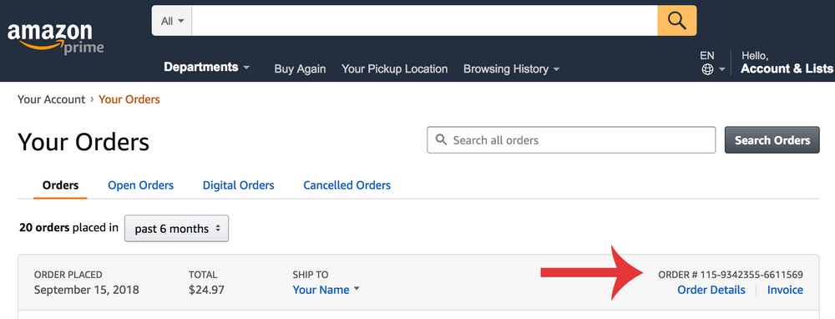Open the All search category dropdown
The width and height of the screenshot is (835, 319).
coord(172,21)
